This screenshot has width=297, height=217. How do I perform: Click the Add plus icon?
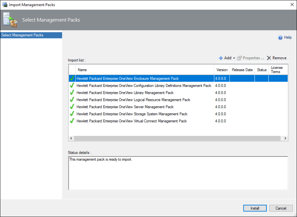point(221,58)
